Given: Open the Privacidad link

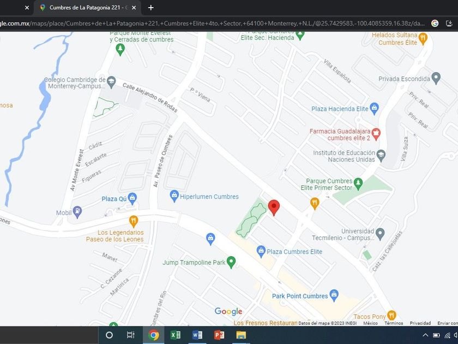Looking at the screenshot, I should 420,323.
